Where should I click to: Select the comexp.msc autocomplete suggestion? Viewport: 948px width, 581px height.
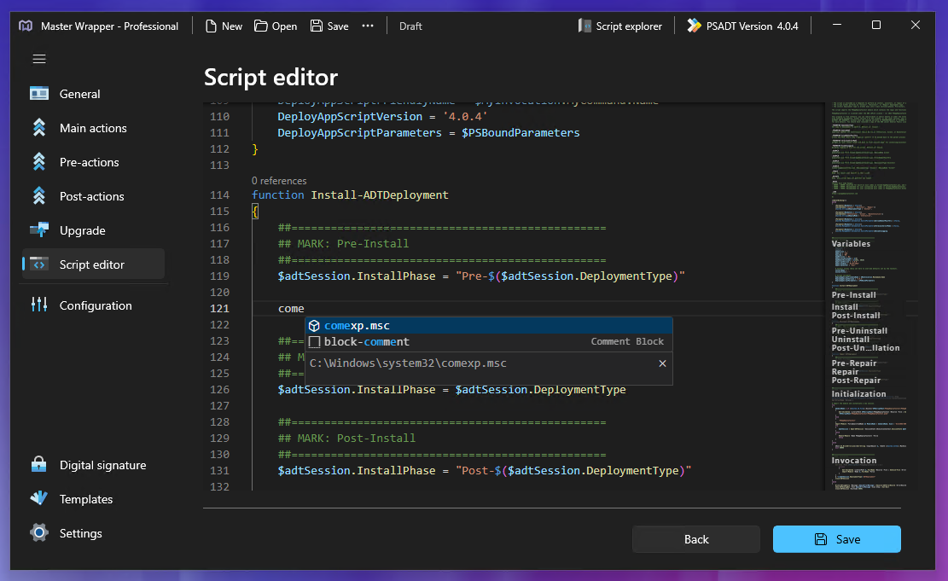(x=489, y=326)
